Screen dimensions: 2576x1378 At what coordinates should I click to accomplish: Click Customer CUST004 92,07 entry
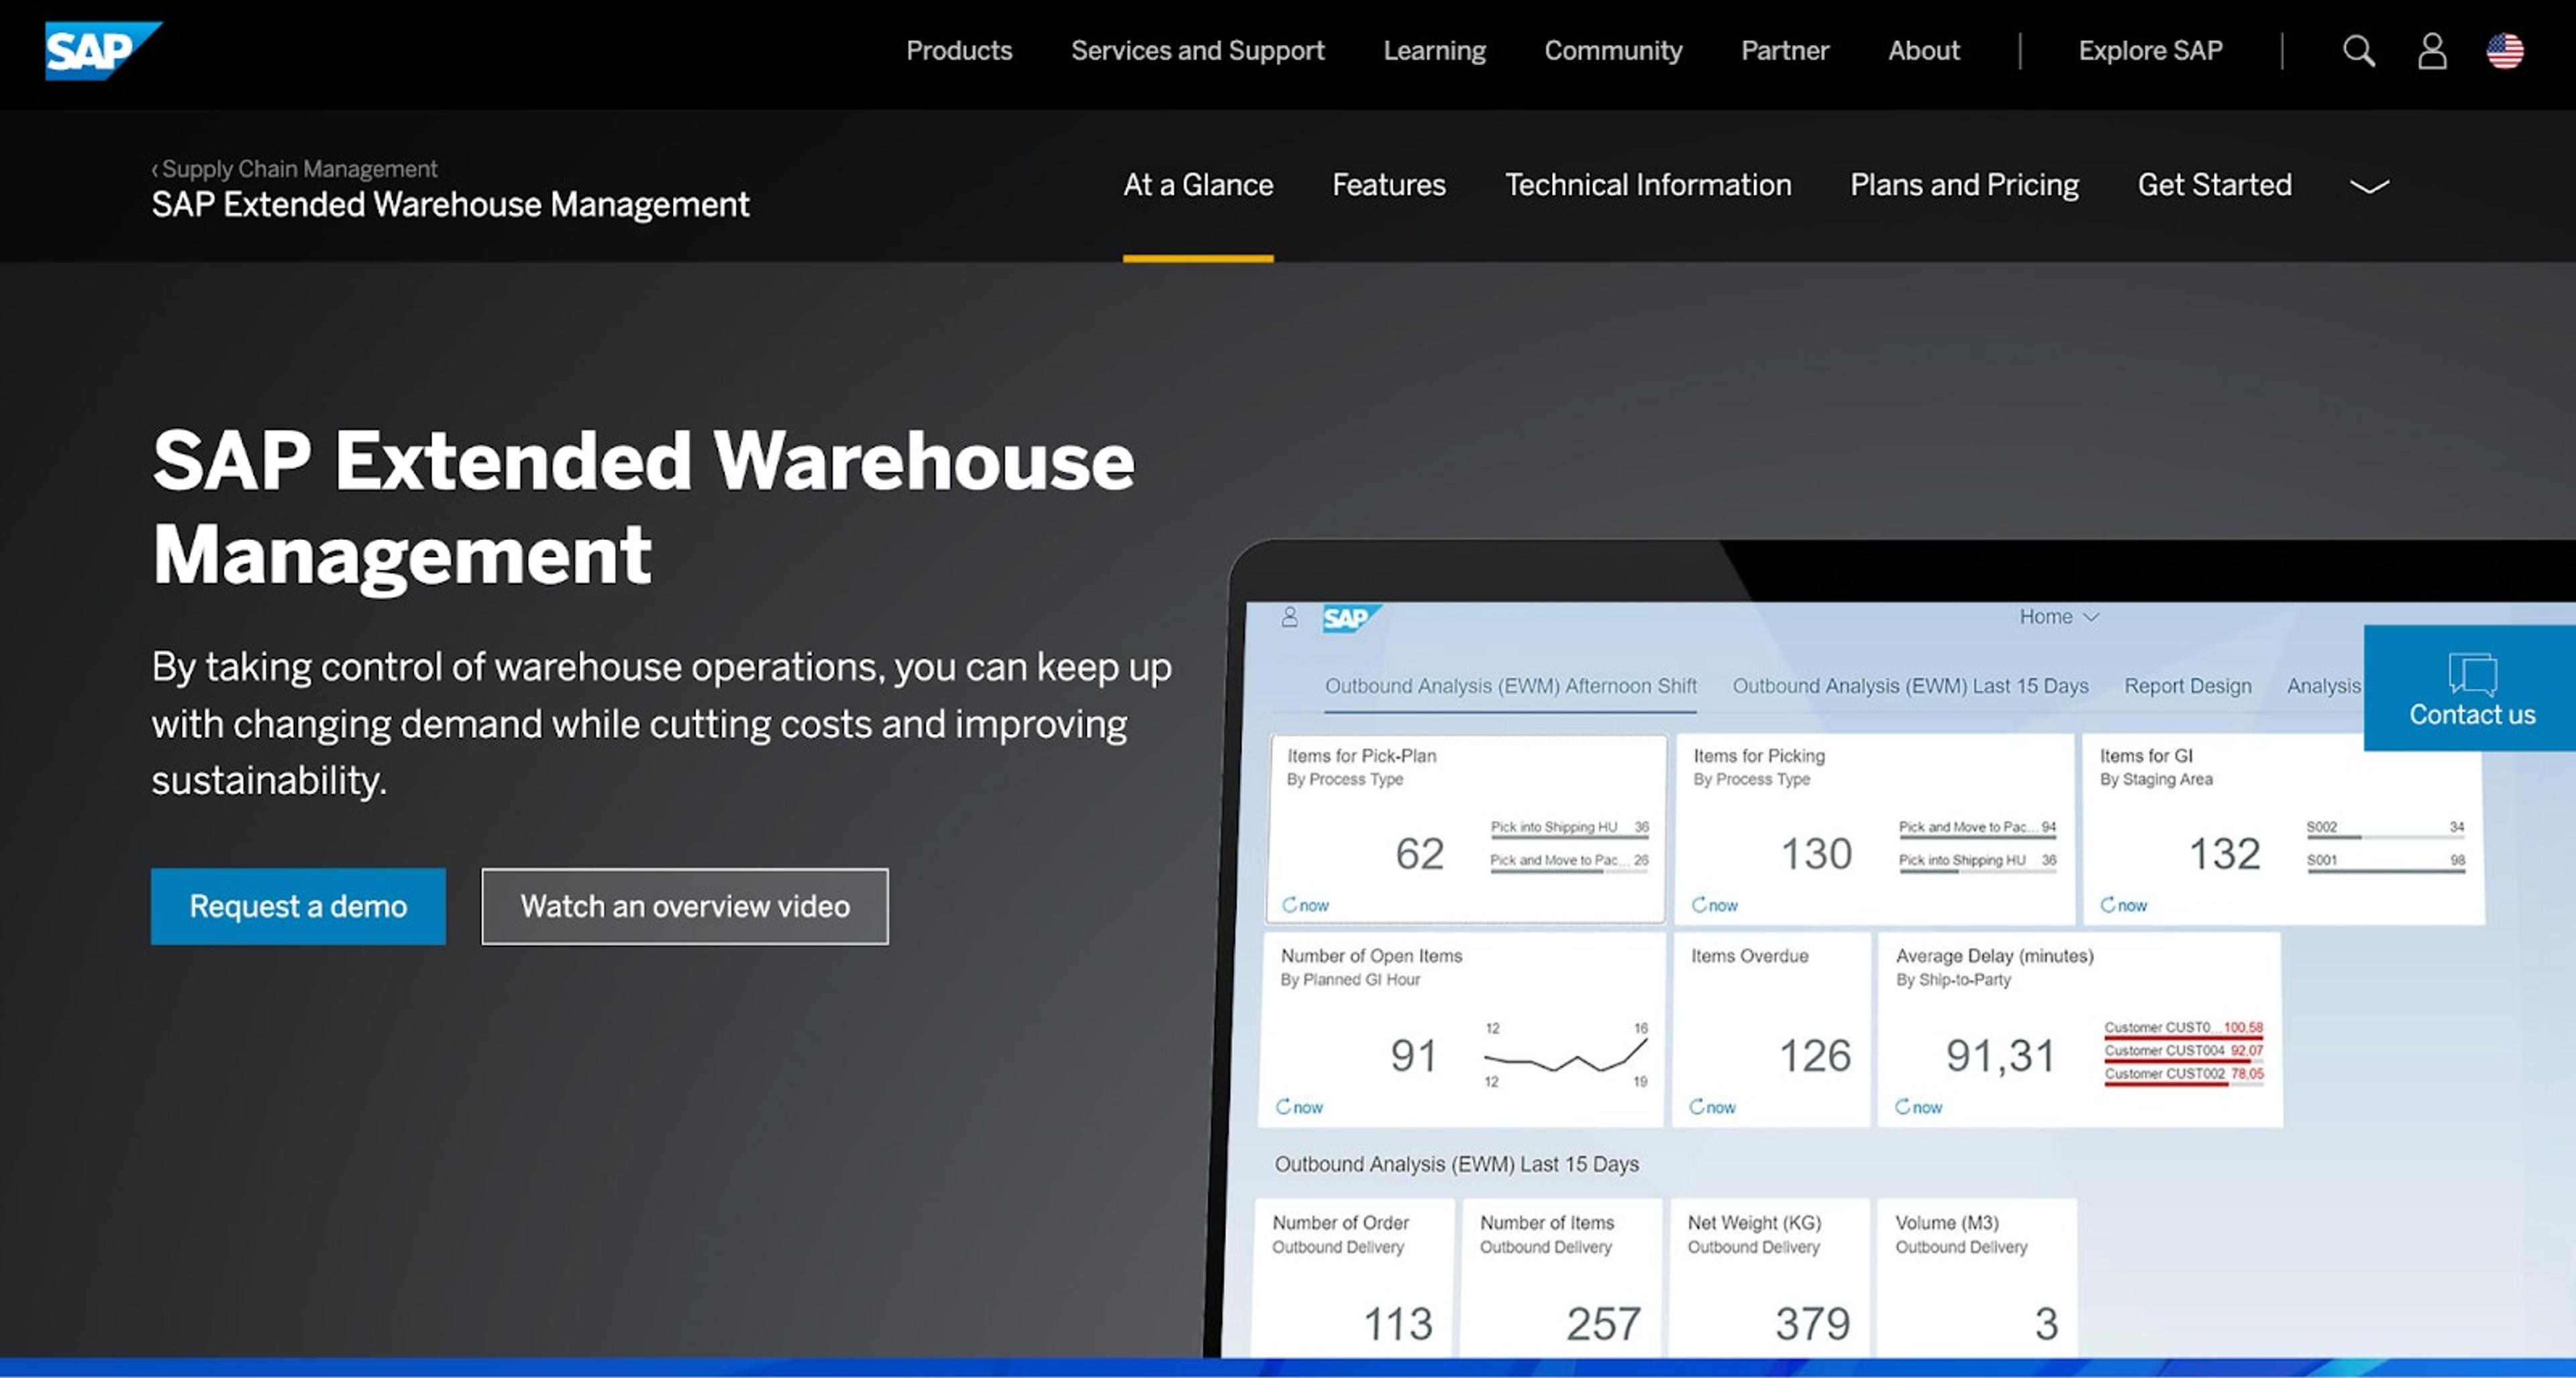point(2184,1052)
